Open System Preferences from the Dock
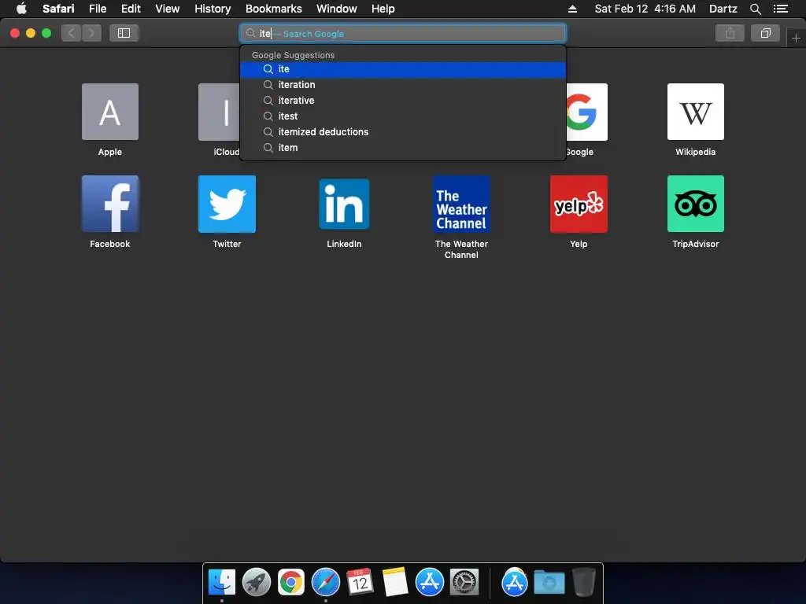The width and height of the screenshot is (806, 604). pos(464,583)
